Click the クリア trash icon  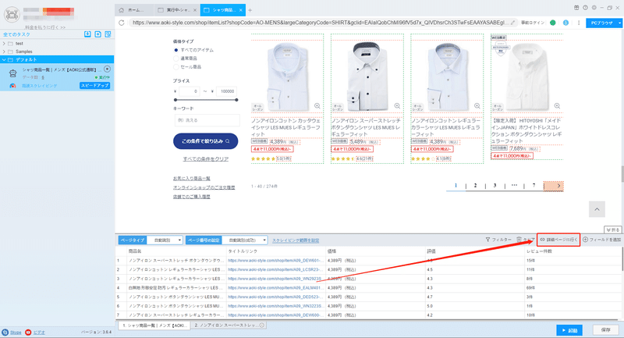519,240
